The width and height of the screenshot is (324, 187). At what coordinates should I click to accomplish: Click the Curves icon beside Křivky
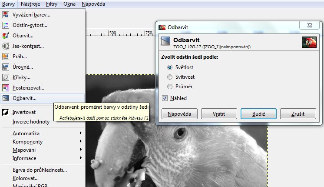[x=6, y=77]
